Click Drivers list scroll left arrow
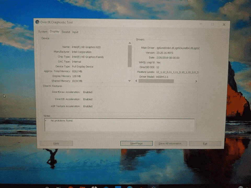Viewport: 251px width, 188px height. 136,81
